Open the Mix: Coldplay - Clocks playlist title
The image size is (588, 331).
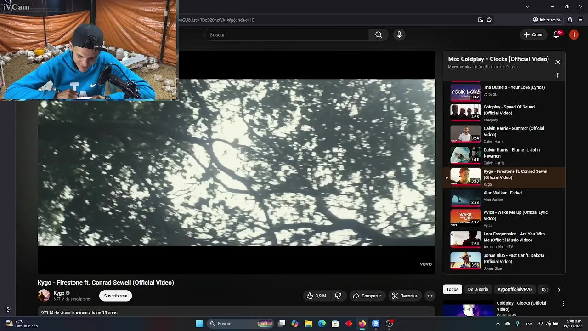click(x=498, y=59)
